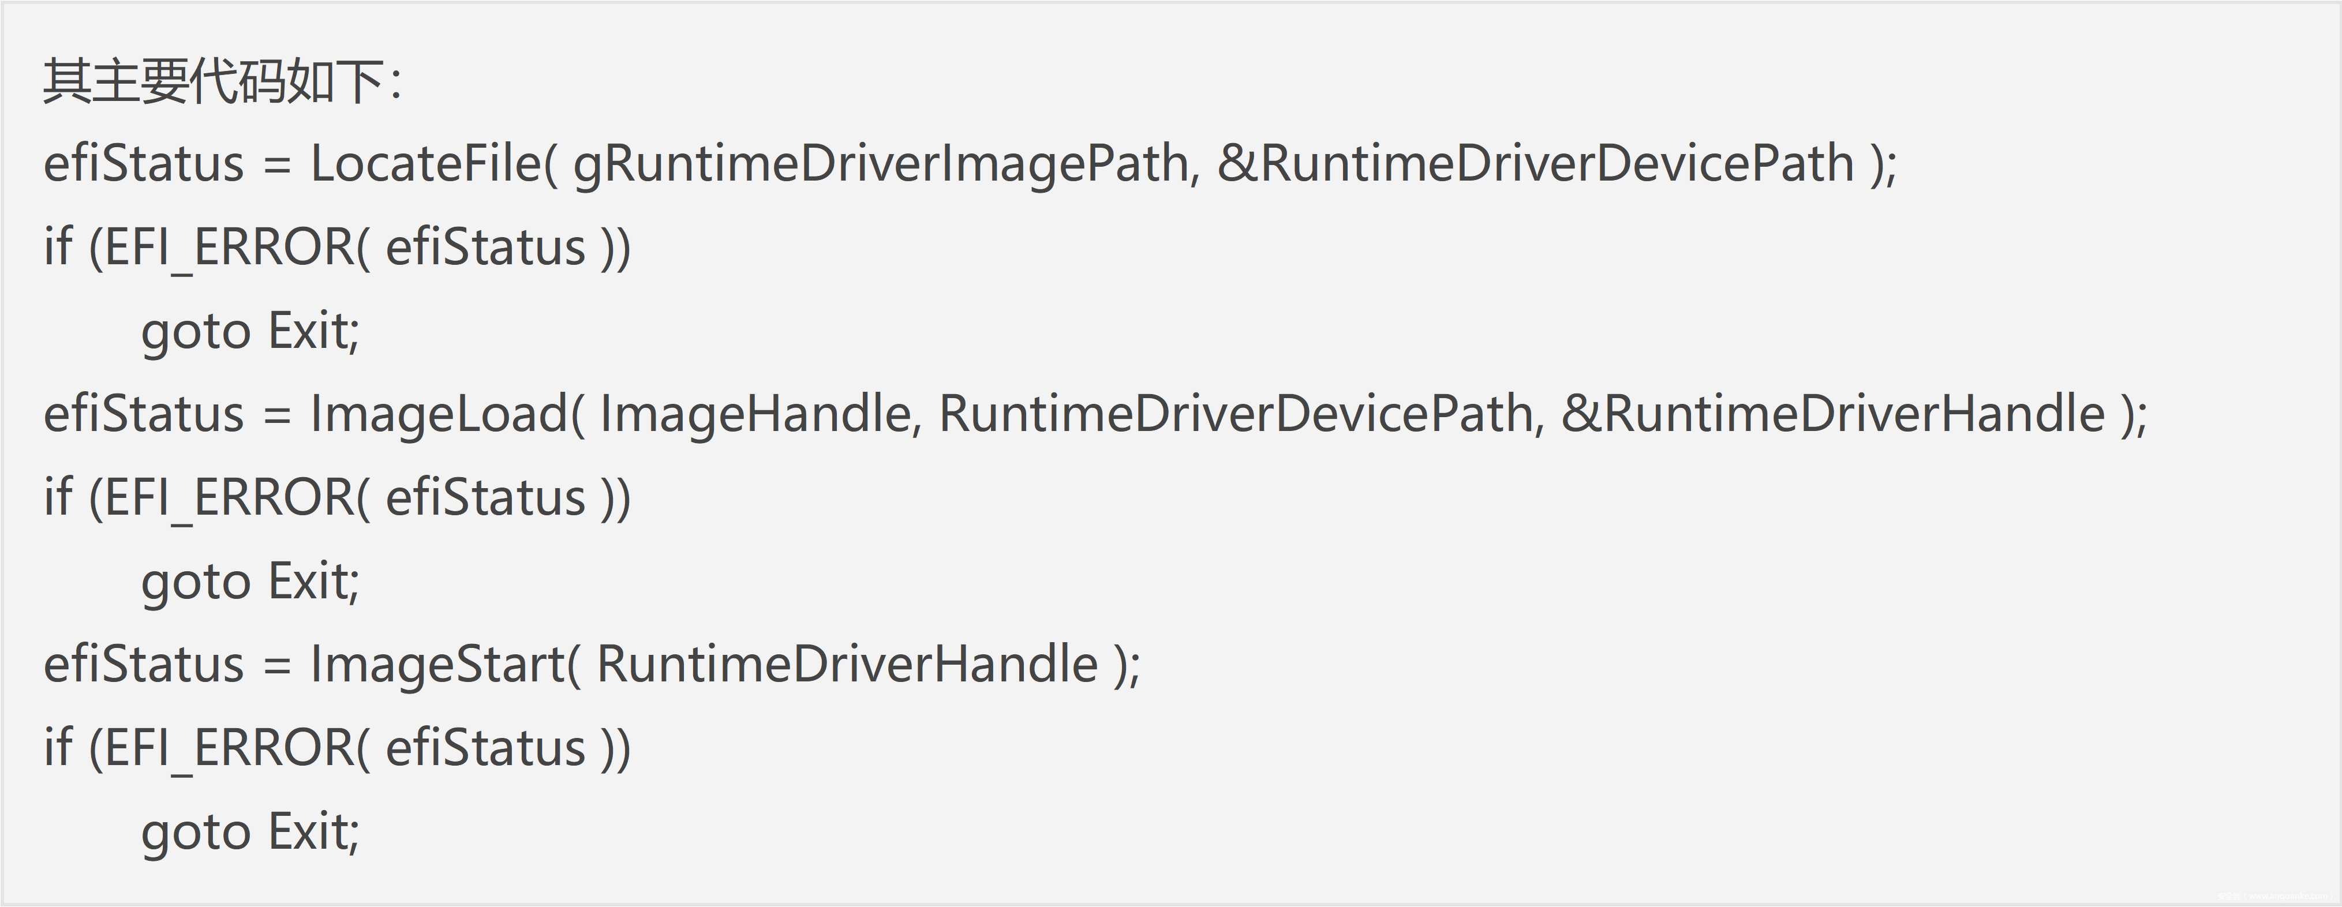Click efiStatus at start of ImageLoad line
The width and height of the screenshot is (2342, 907).
pos(144,414)
